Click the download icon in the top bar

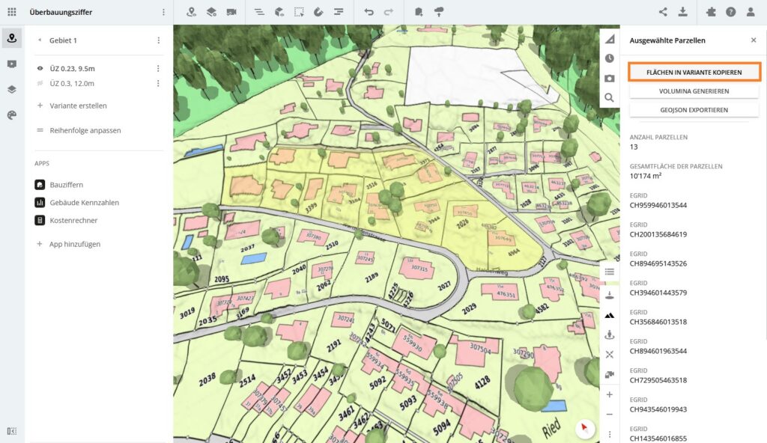[682, 12]
